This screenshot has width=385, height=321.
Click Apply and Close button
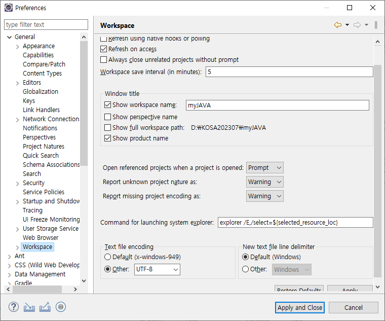pyautogui.click(x=300, y=307)
